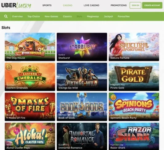164x150 pixels.
Task: Click the UberLucky logo
Action: (16, 5)
